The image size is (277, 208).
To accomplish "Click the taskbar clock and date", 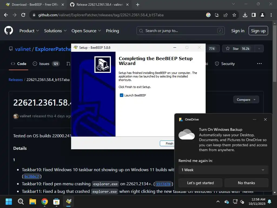I will [x=257, y=201].
